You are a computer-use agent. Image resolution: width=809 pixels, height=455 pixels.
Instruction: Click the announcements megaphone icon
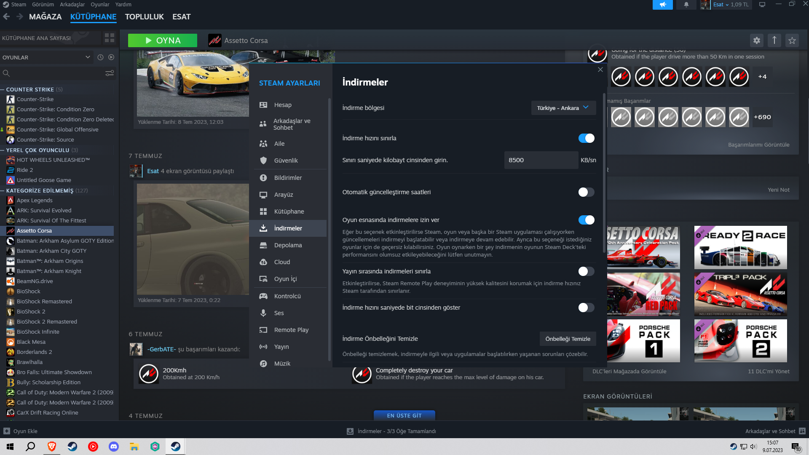(663, 5)
